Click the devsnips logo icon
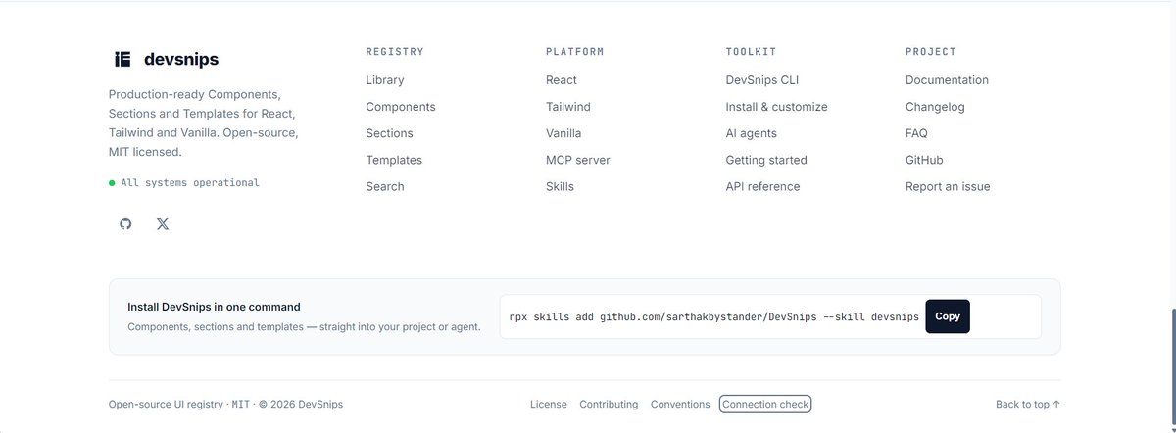This screenshot has height=433, width=1176. tap(122, 59)
